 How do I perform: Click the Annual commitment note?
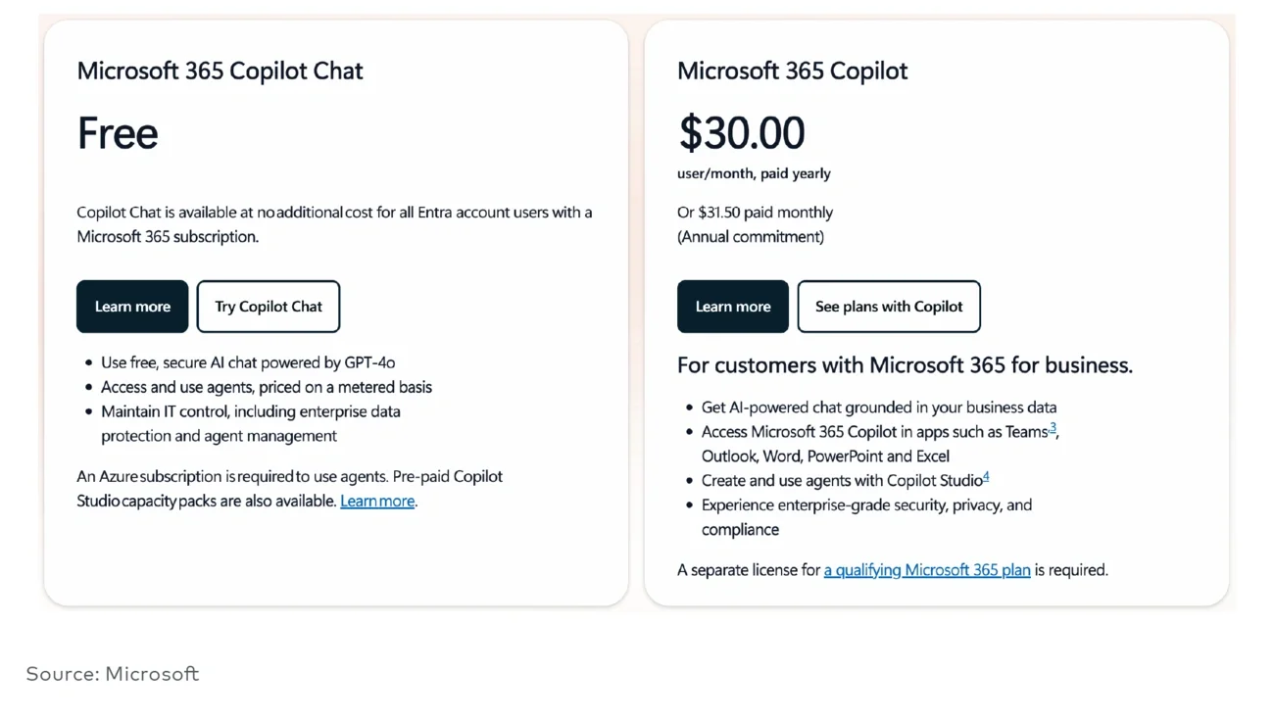pos(751,236)
